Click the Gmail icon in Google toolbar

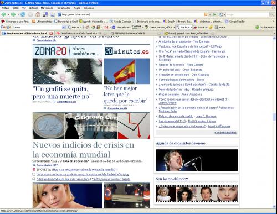click(106, 27)
